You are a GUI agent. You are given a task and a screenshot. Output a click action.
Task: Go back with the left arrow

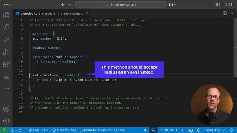63,4
